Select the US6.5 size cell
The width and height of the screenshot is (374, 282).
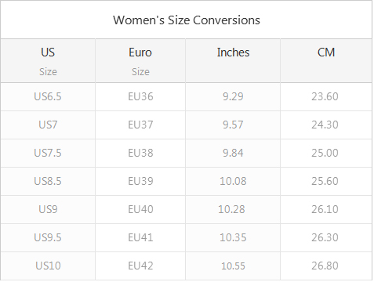(48, 96)
